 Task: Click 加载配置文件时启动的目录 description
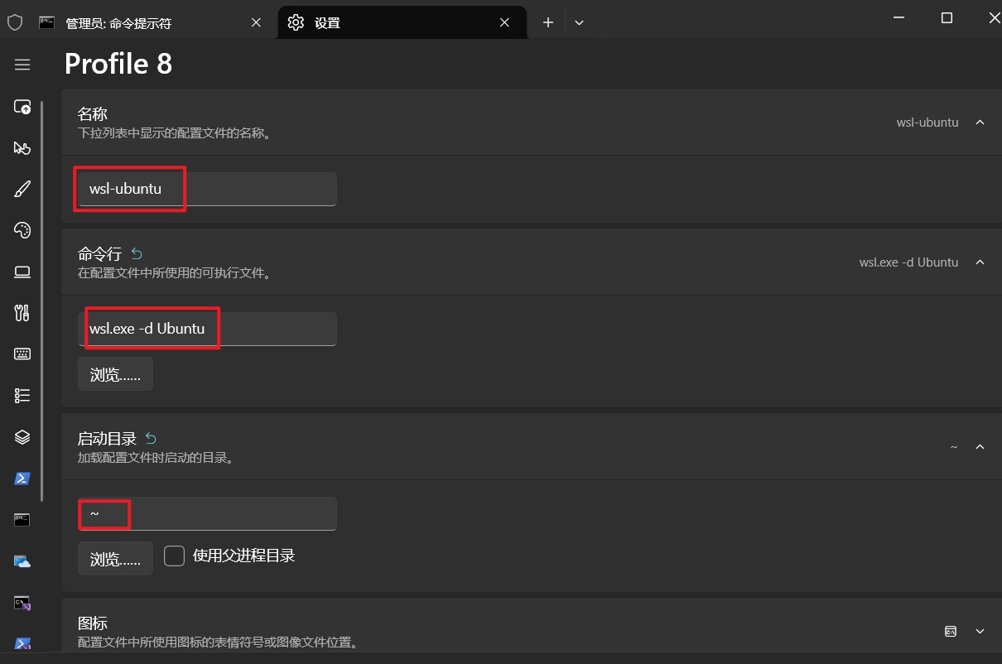[x=155, y=457]
